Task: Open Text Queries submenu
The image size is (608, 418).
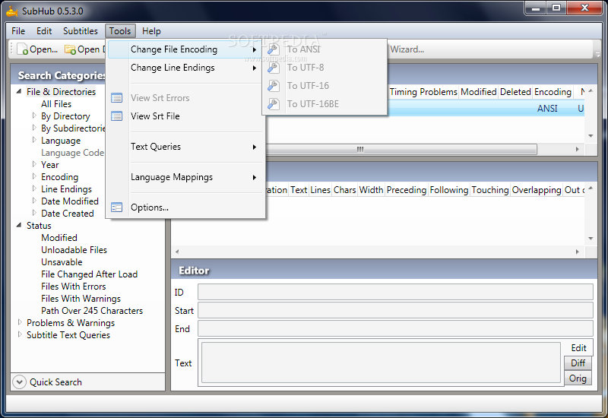Action: 185,147
